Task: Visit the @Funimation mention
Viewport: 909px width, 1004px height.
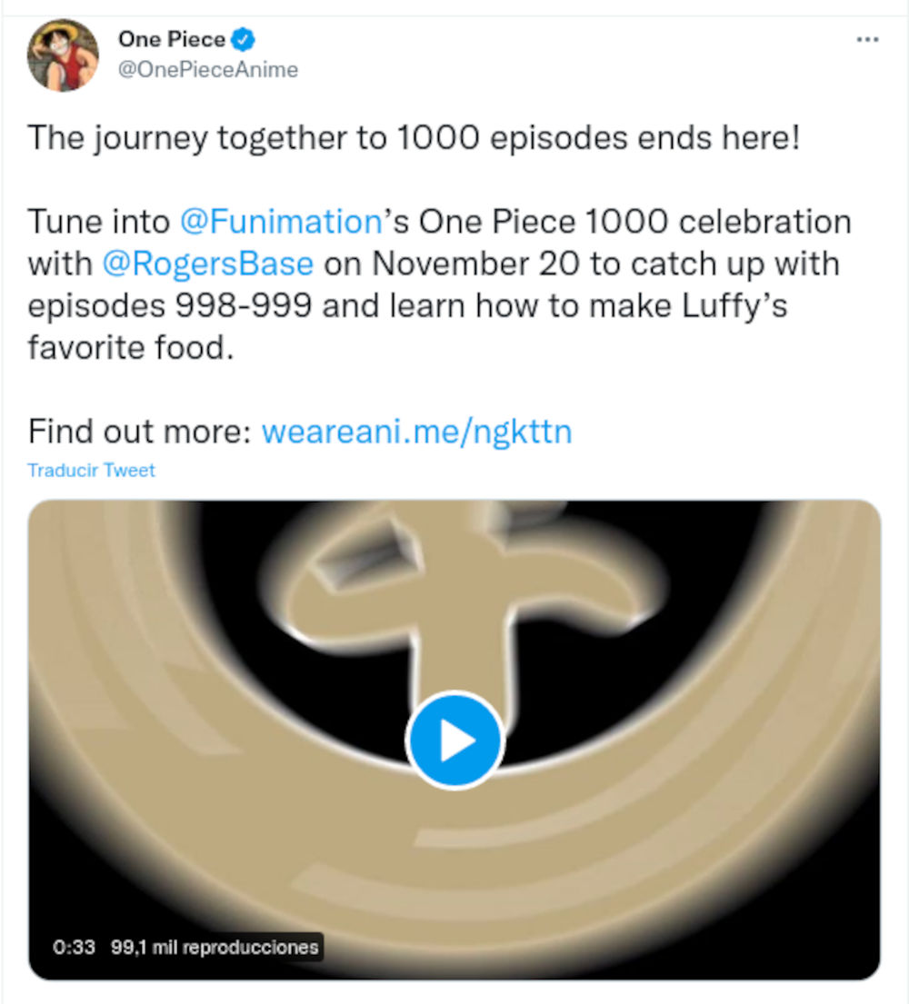Action: click(280, 222)
